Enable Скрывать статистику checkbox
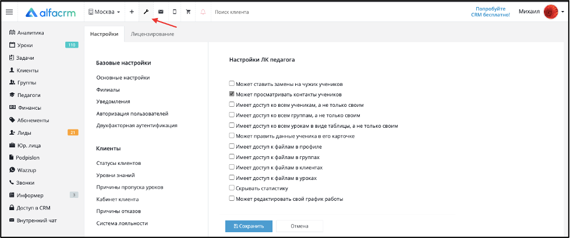 pyautogui.click(x=232, y=189)
